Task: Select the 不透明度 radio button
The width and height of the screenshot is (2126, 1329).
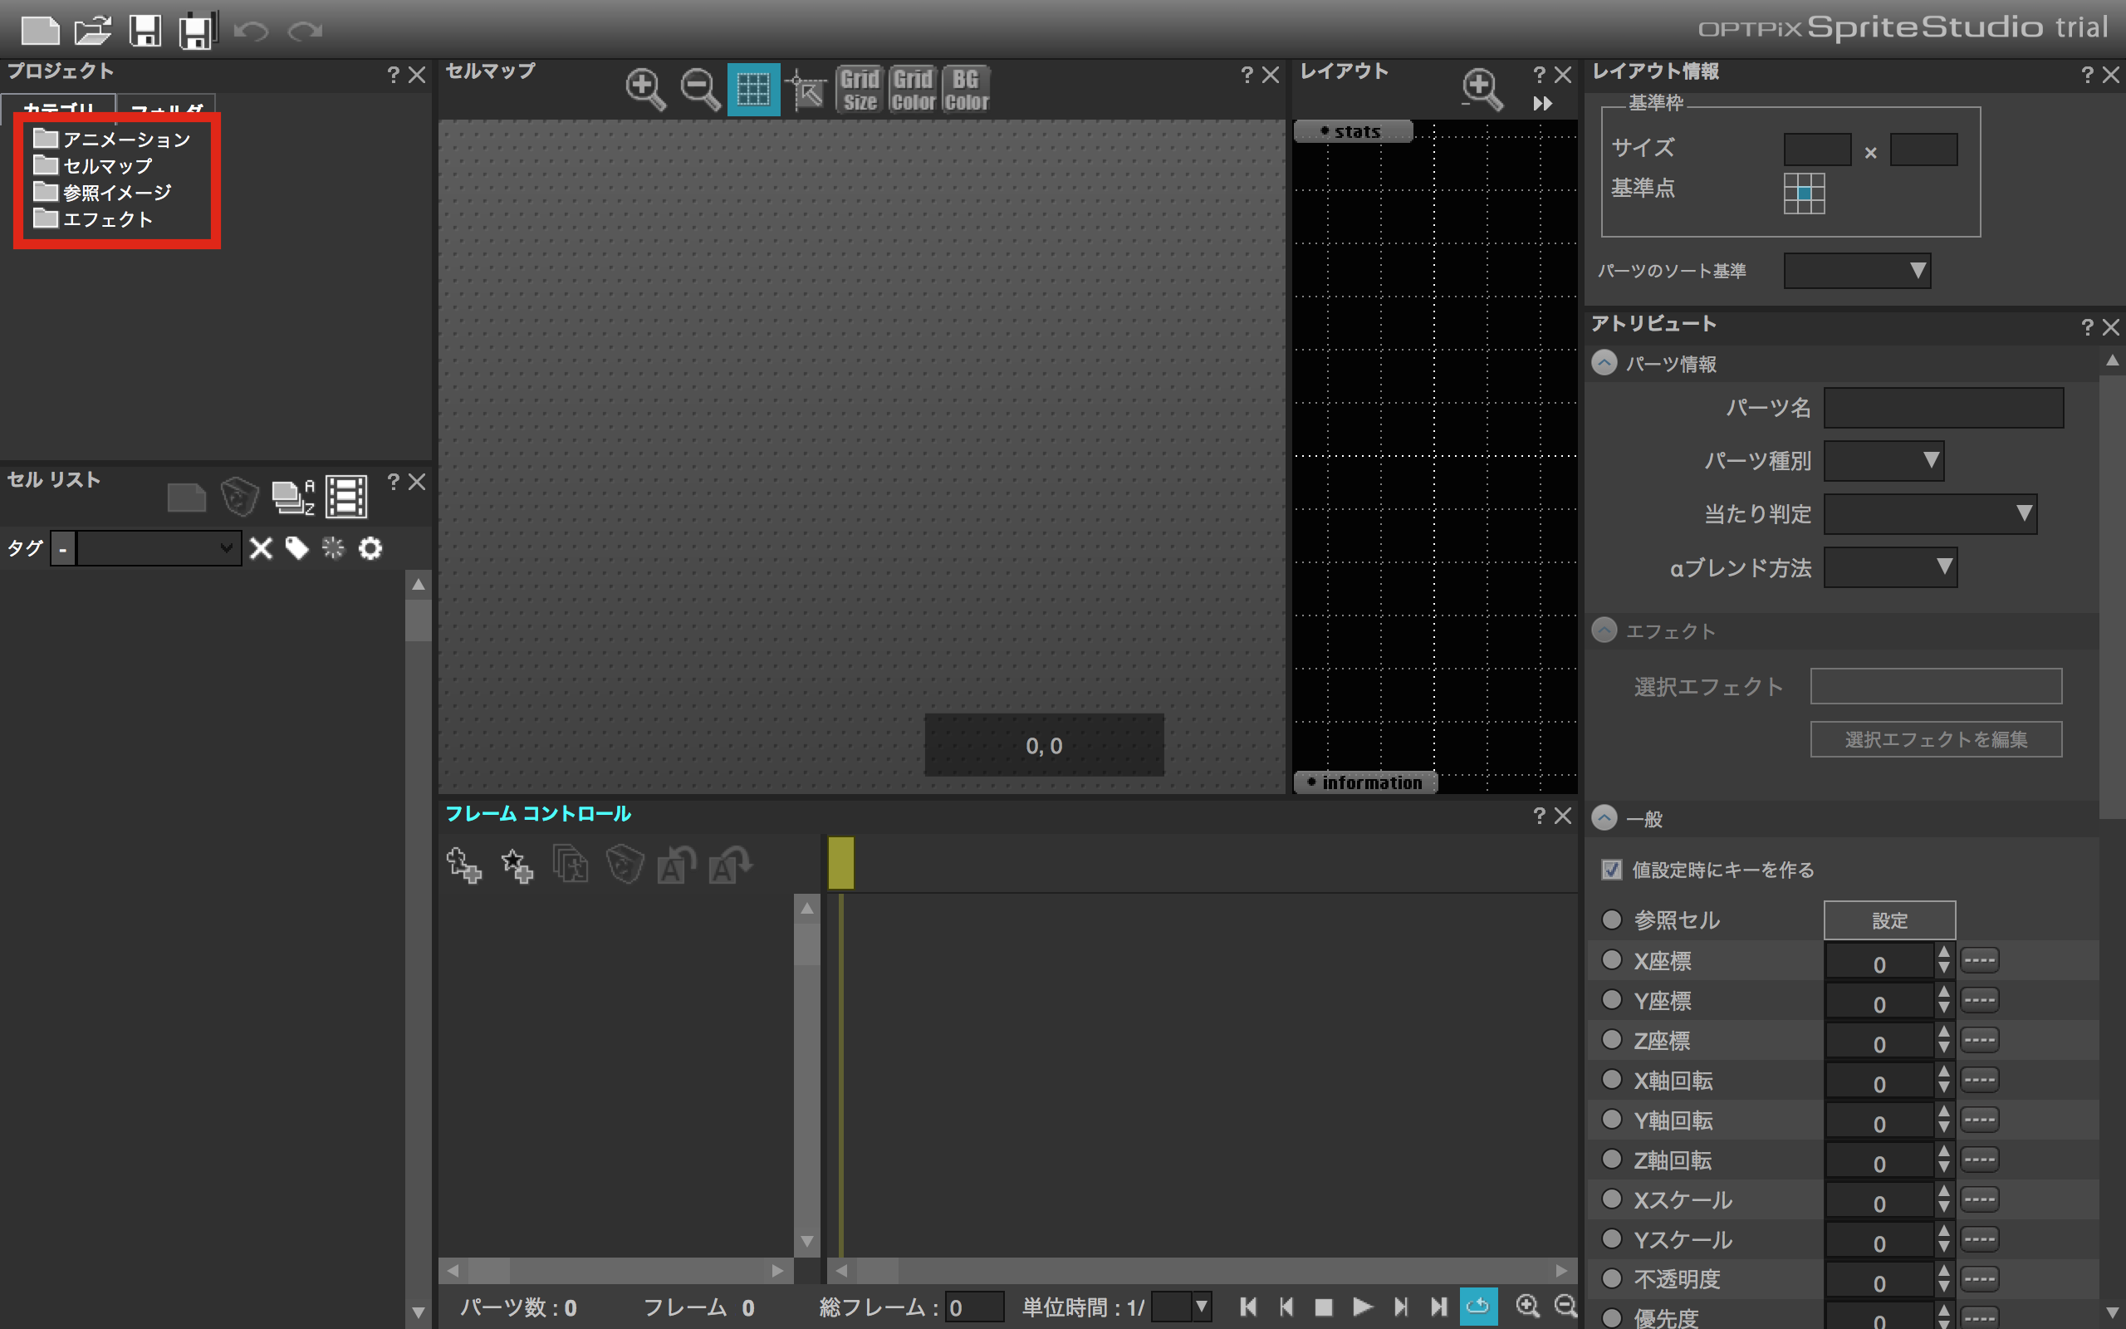Action: point(1611,1278)
